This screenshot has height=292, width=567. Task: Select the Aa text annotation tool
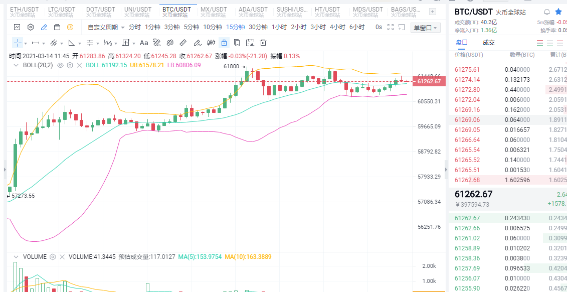144,43
